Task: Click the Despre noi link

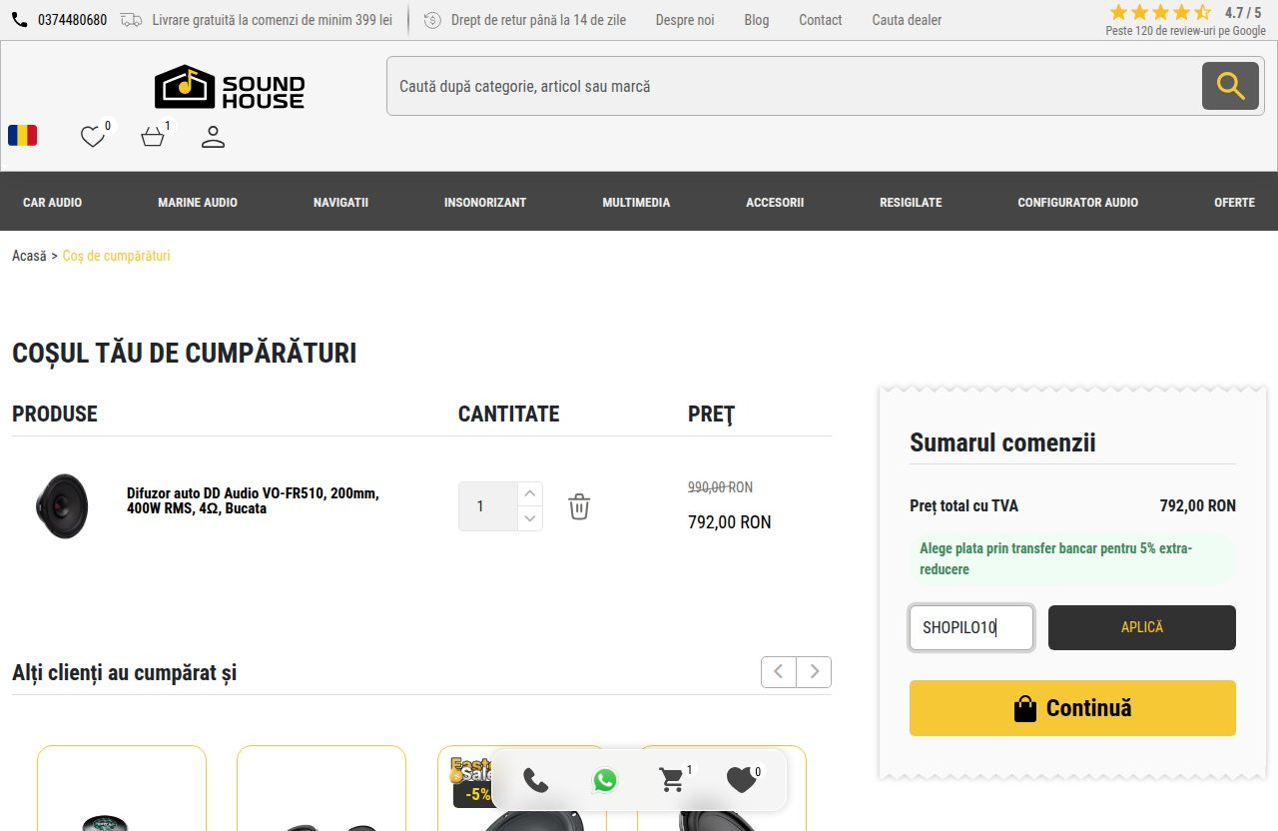Action: tap(685, 20)
